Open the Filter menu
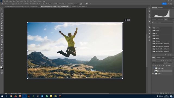 point(25,1)
